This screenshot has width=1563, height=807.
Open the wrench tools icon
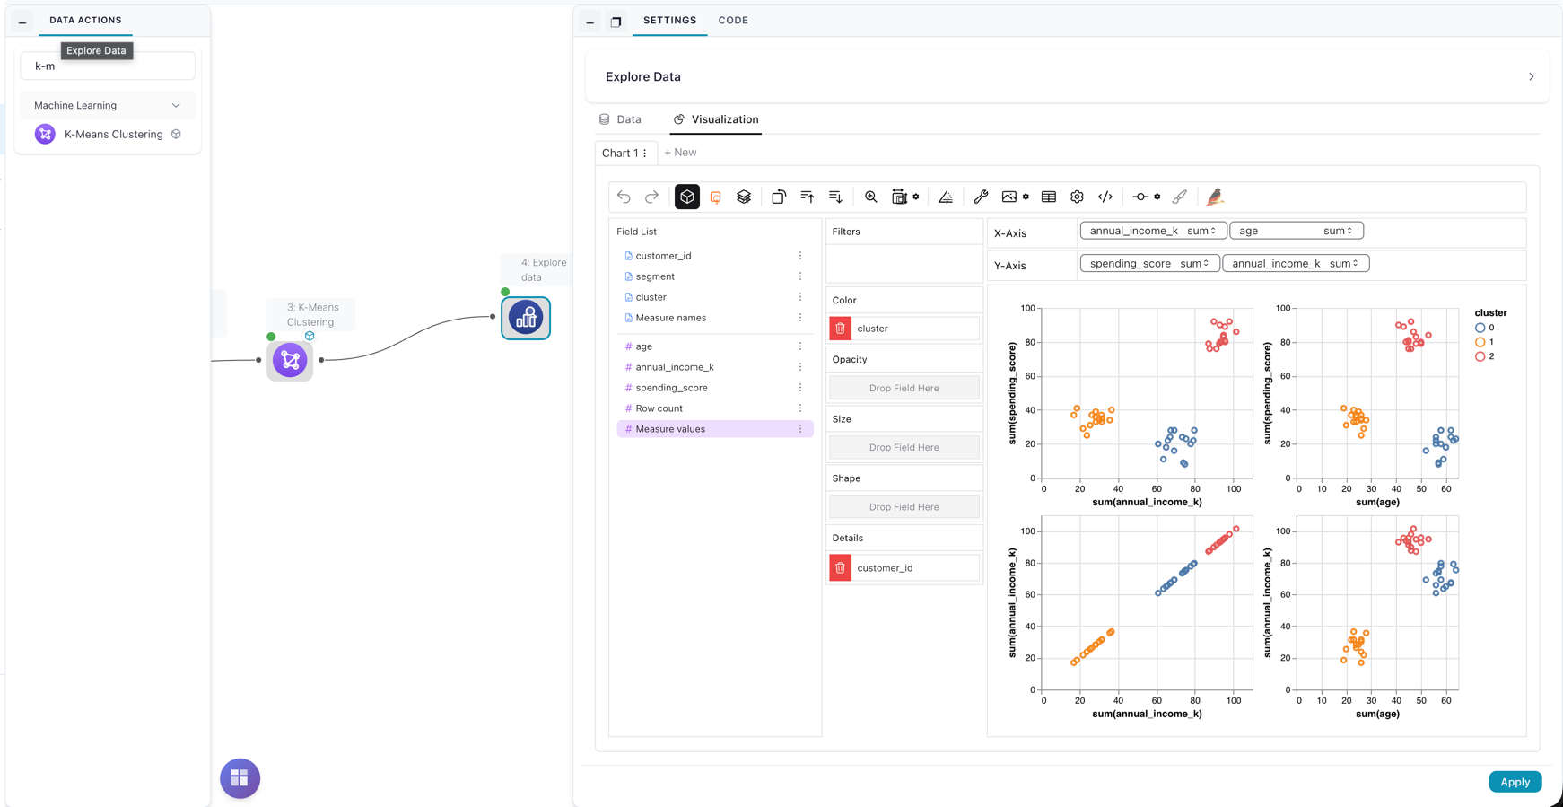coord(981,197)
